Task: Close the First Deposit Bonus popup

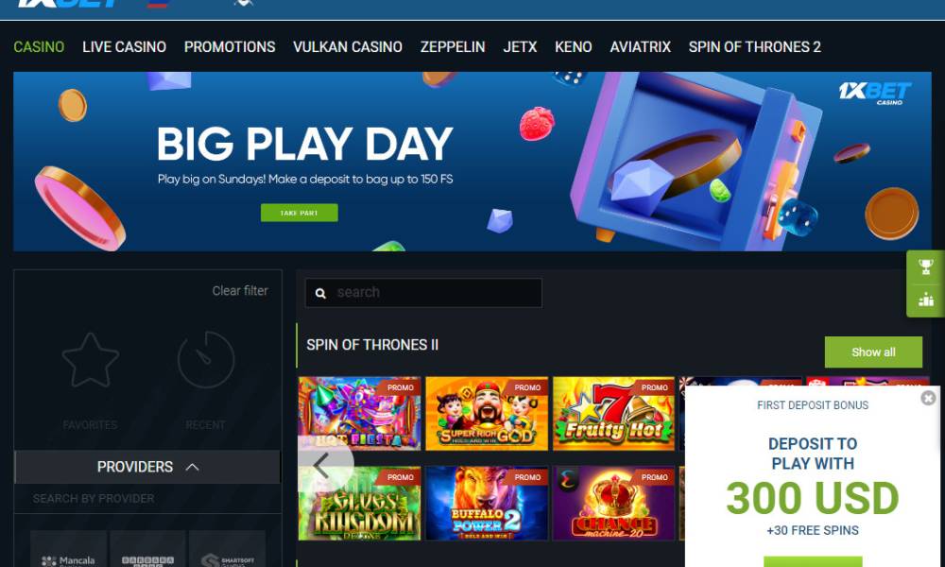Action: [928, 398]
